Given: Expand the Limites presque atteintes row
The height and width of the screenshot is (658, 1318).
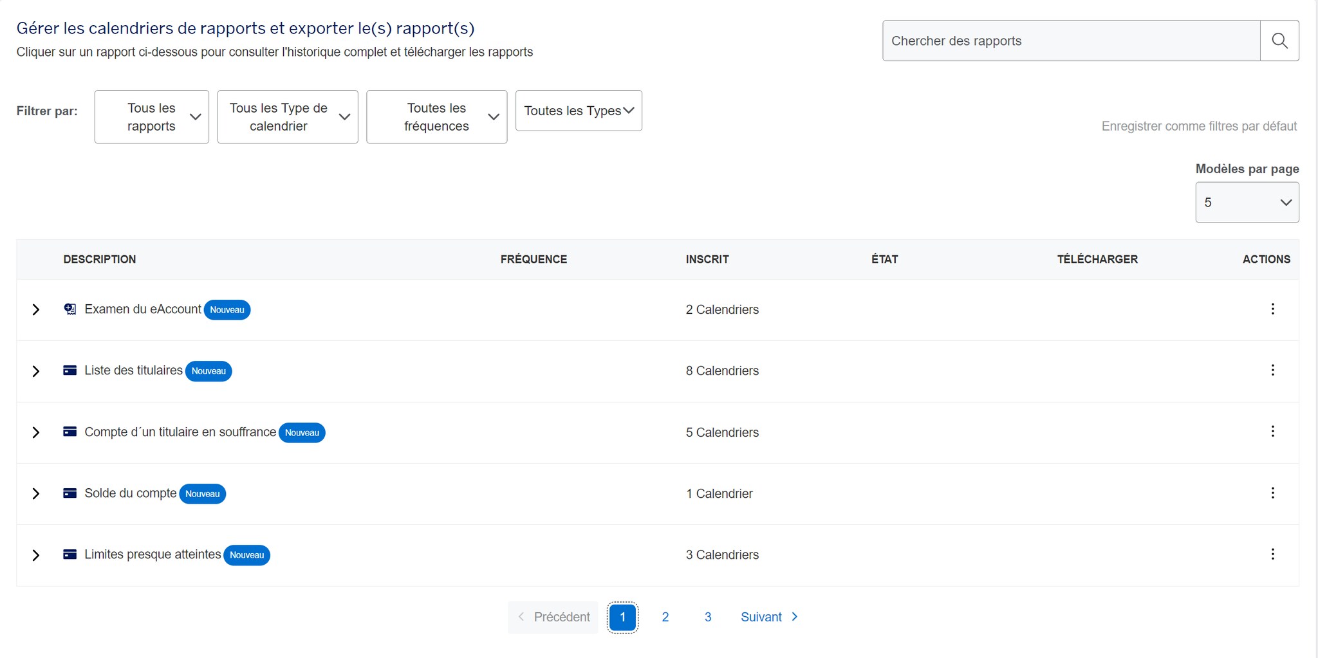Looking at the screenshot, I should point(36,555).
